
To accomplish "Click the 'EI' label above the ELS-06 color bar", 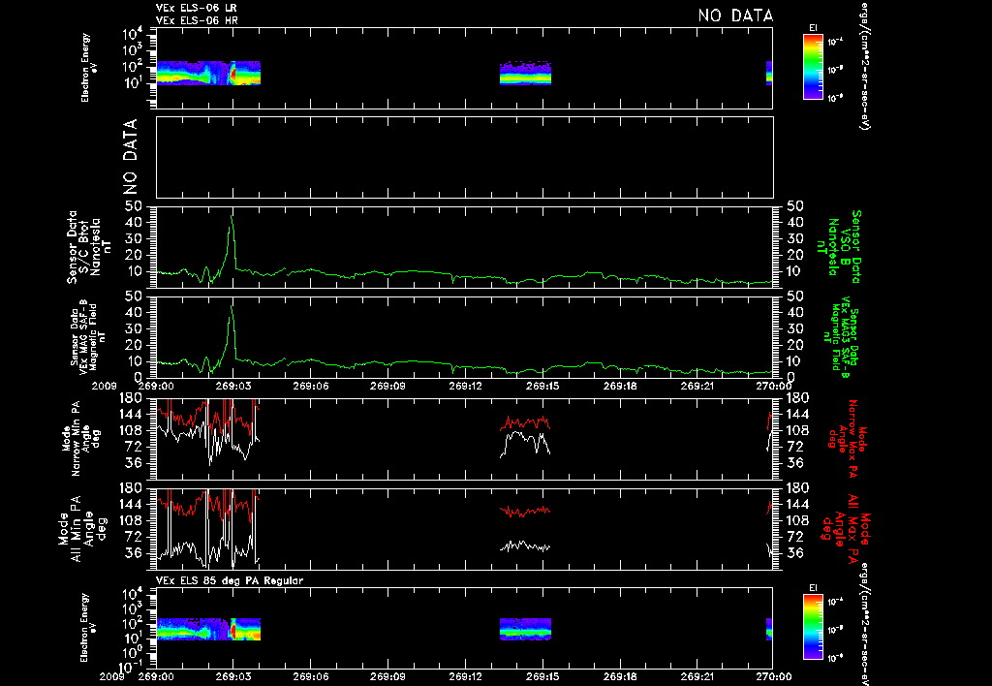I will coord(813,28).
